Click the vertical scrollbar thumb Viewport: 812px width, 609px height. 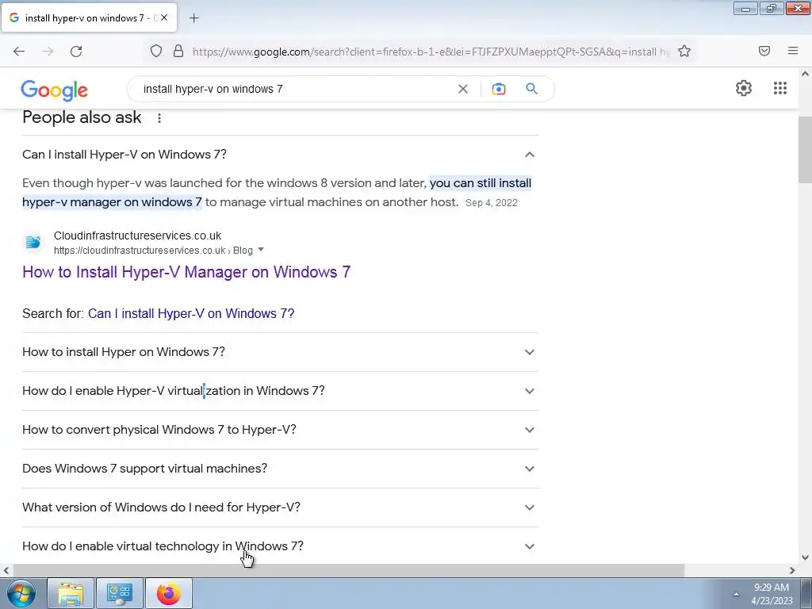click(805, 149)
